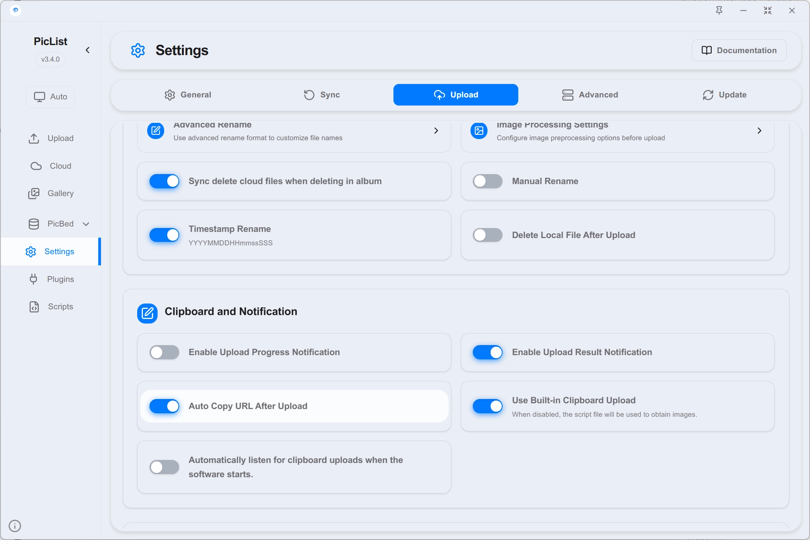Click the v3.4.0 version badge
The image size is (810, 540).
pyautogui.click(x=50, y=59)
